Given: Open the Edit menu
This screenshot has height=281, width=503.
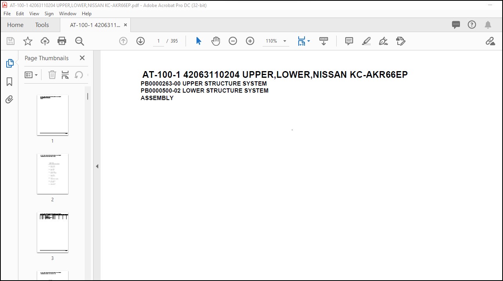Looking at the screenshot, I should [x=20, y=13].
